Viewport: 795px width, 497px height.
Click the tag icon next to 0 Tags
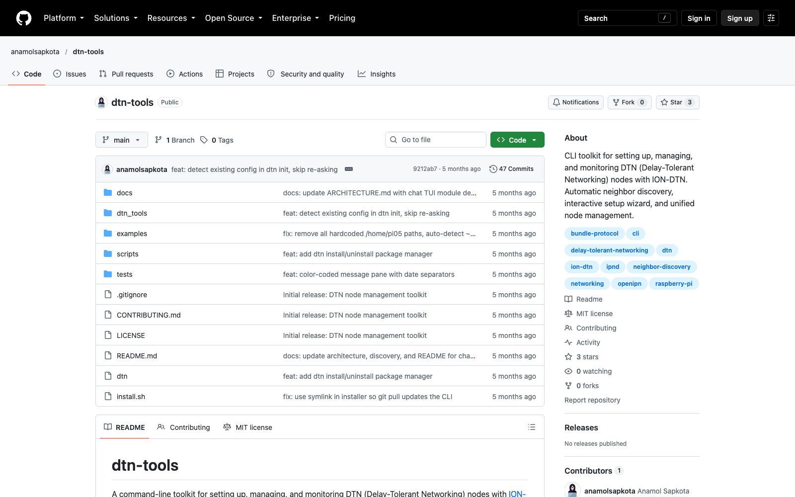pyautogui.click(x=204, y=140)
